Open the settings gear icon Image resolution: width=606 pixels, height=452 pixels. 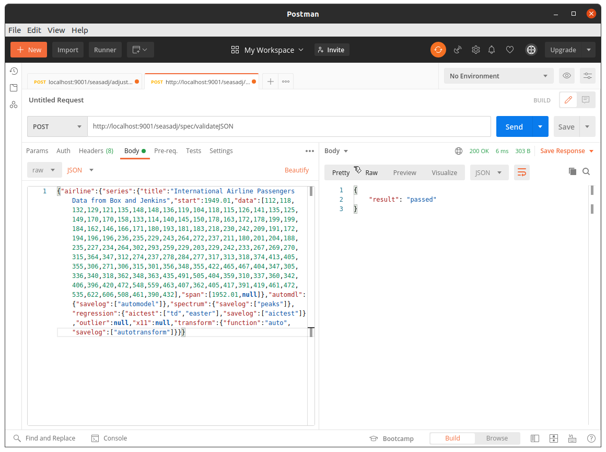(476, 50)
